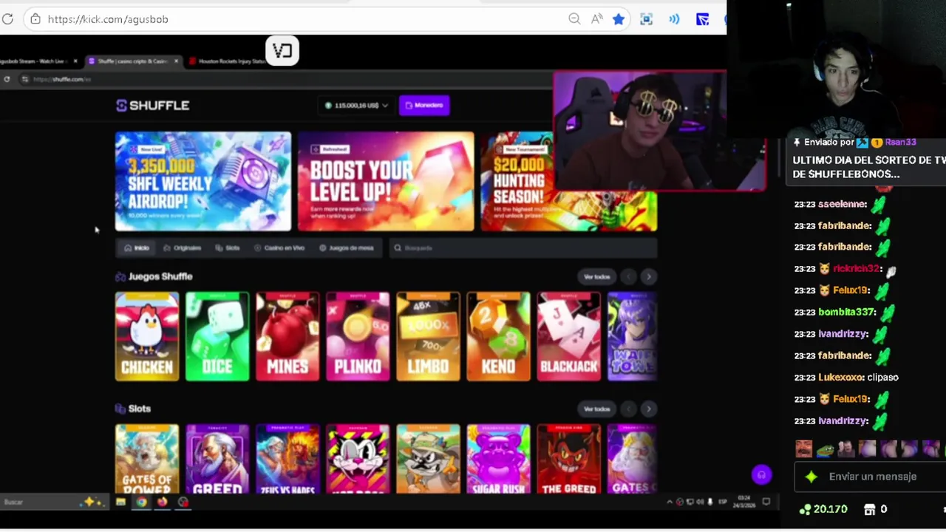Viewport: 946px width, 532px height.
Task: Click the zoom out magnifier icon
Action: click(x=574, y=19)
